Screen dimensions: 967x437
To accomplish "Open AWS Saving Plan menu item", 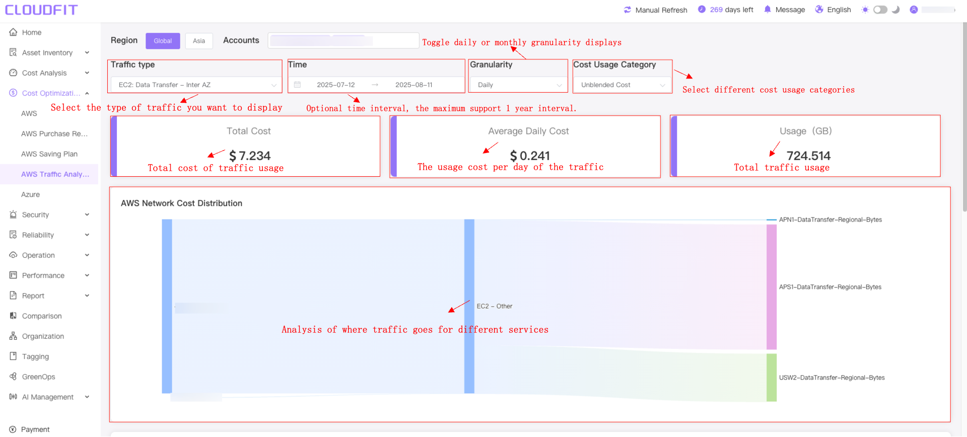I will [x=49, y=154].
